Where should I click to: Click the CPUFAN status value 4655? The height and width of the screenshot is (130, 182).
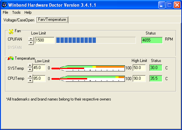(152, 40)
